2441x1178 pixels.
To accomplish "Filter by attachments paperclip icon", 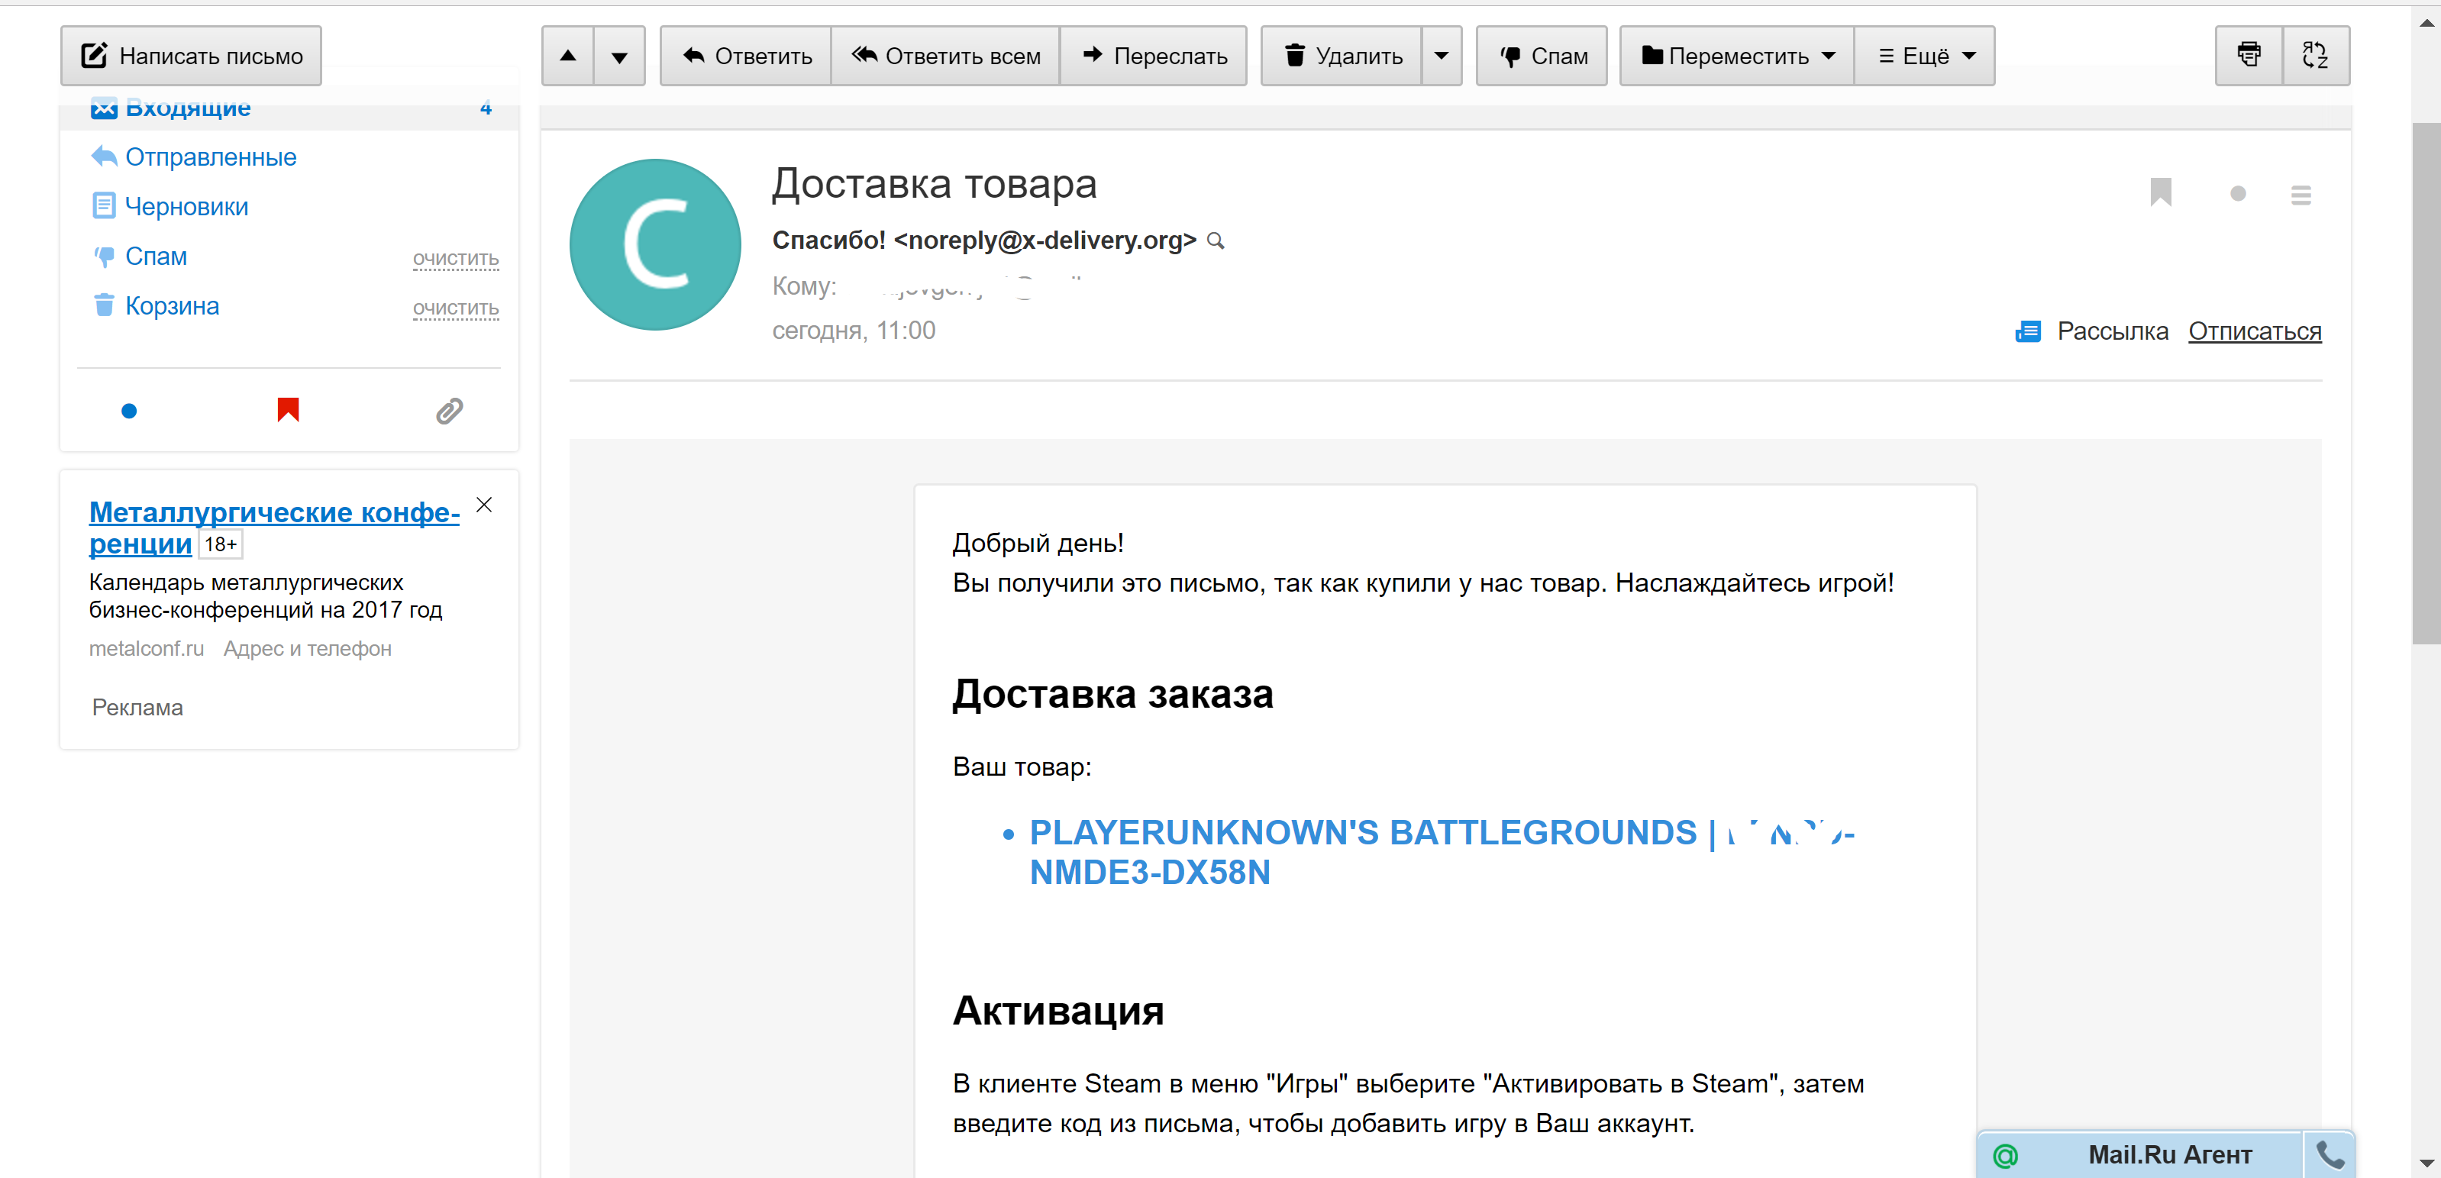I will [x=449, y=411].
